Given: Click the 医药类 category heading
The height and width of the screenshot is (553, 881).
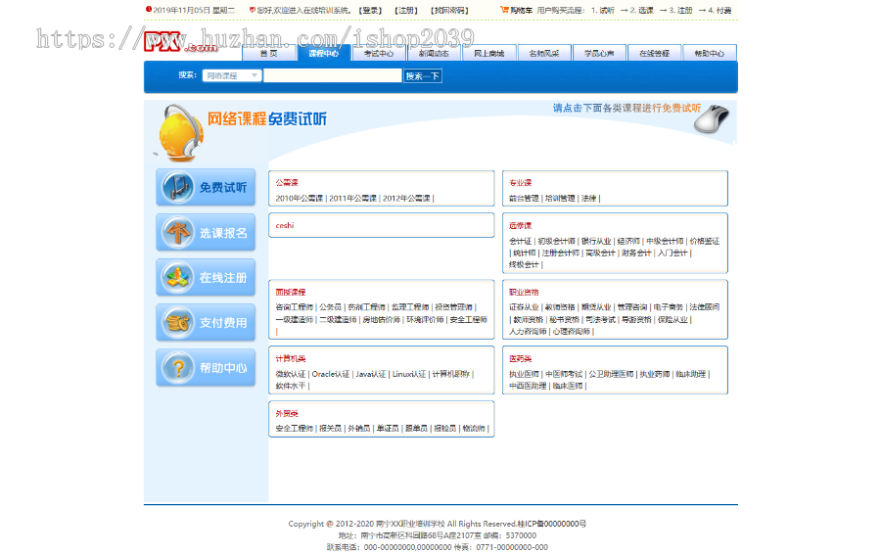Looking at the screenshot, I should pos(521,358).
